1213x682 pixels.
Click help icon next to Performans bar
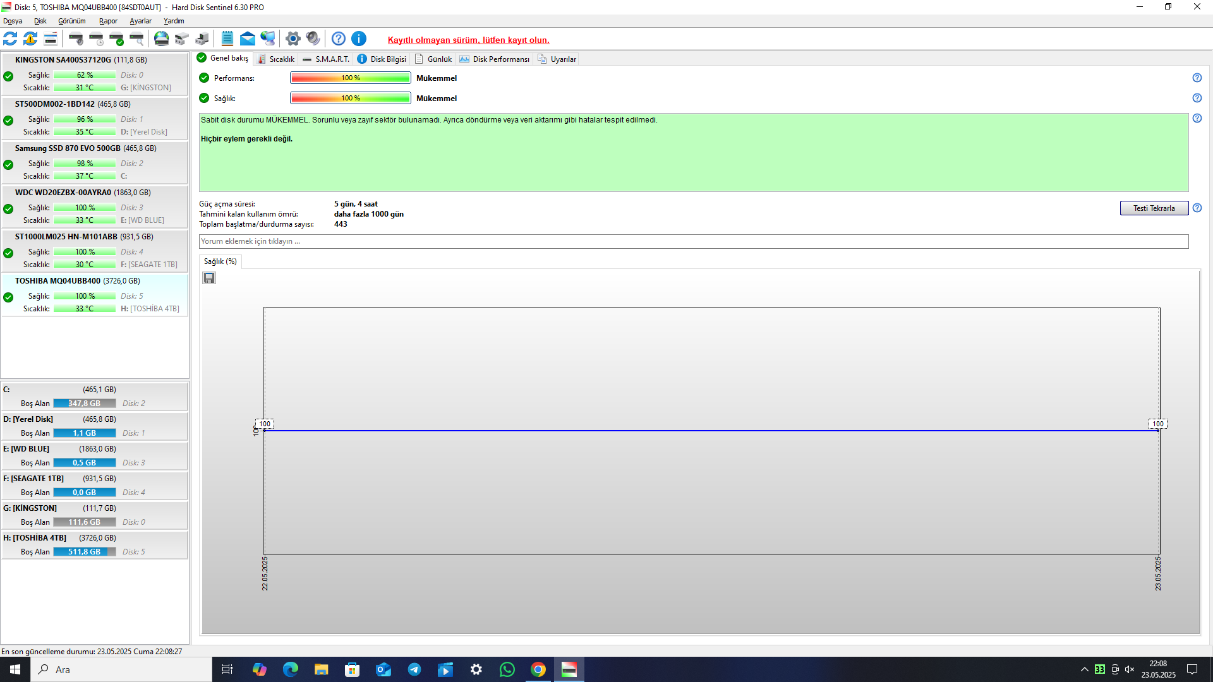click(x=1197, y=78)
